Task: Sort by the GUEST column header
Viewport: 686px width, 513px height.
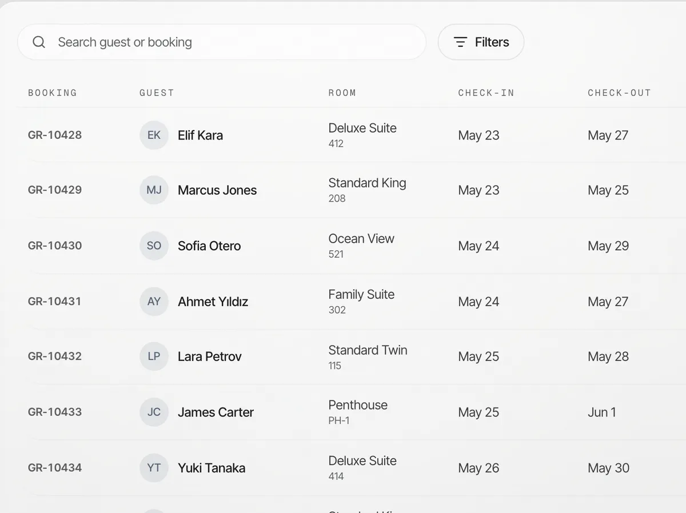Action: [157, 93]
